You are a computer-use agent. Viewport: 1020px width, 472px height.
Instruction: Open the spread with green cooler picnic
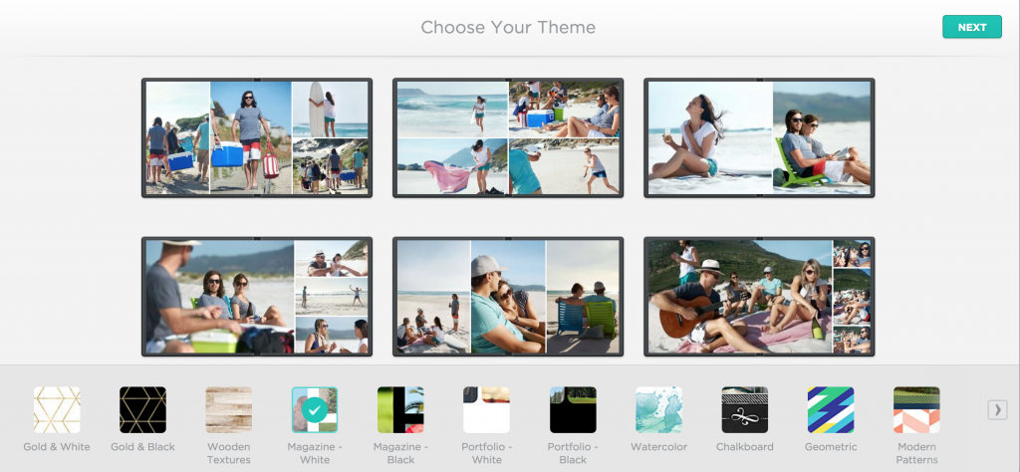[x=257, y=297]
